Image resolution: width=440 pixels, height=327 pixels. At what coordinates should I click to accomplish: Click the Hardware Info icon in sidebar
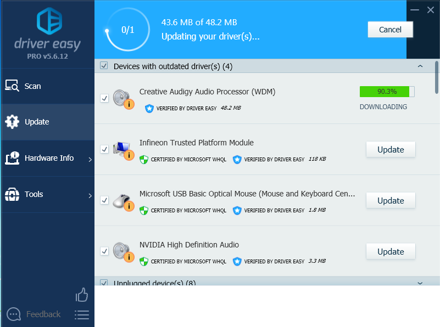tap(12, 158)
